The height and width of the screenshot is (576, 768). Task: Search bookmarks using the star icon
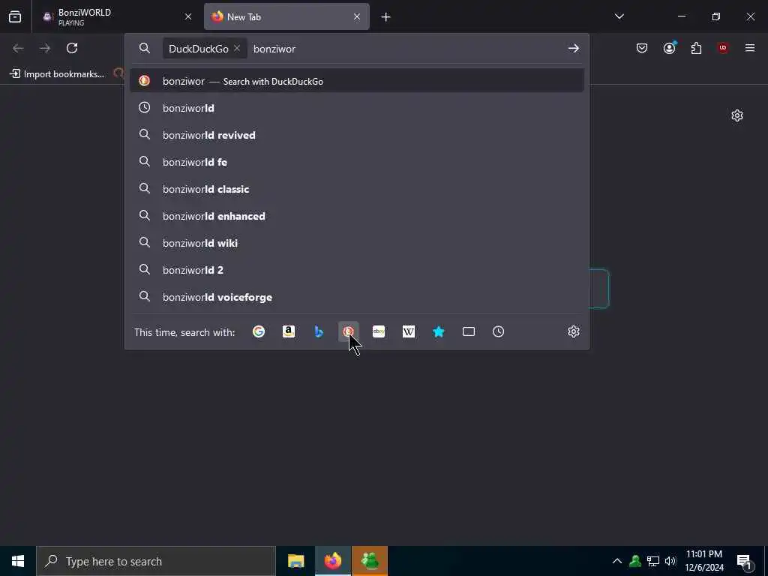point(438,331)
